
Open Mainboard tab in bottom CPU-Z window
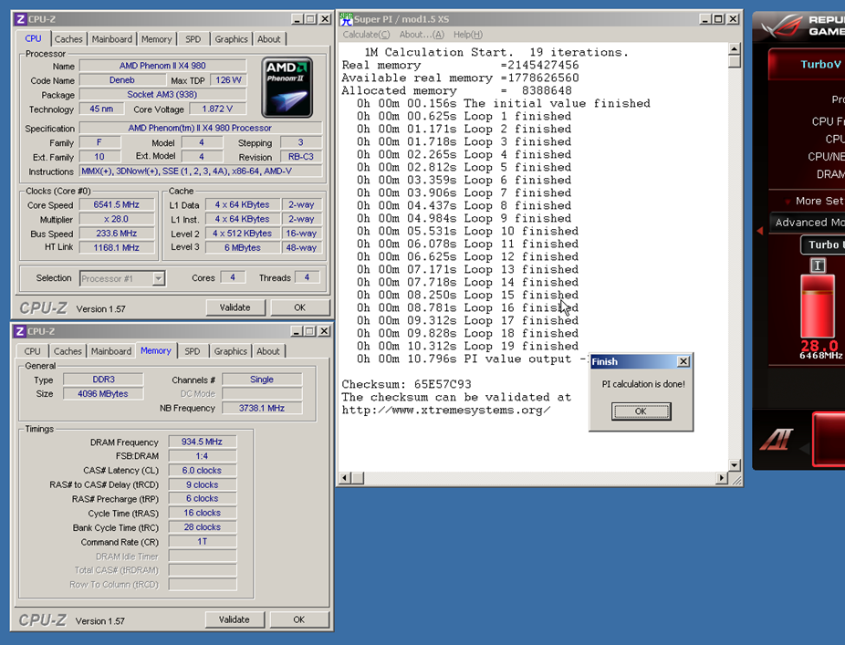111,351
